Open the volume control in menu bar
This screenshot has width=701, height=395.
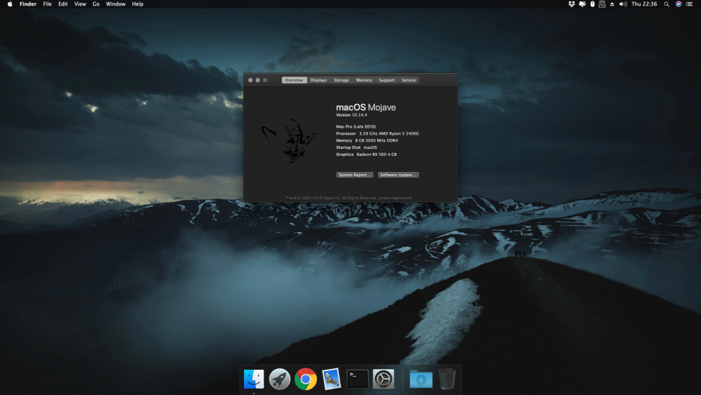point(622,4)
